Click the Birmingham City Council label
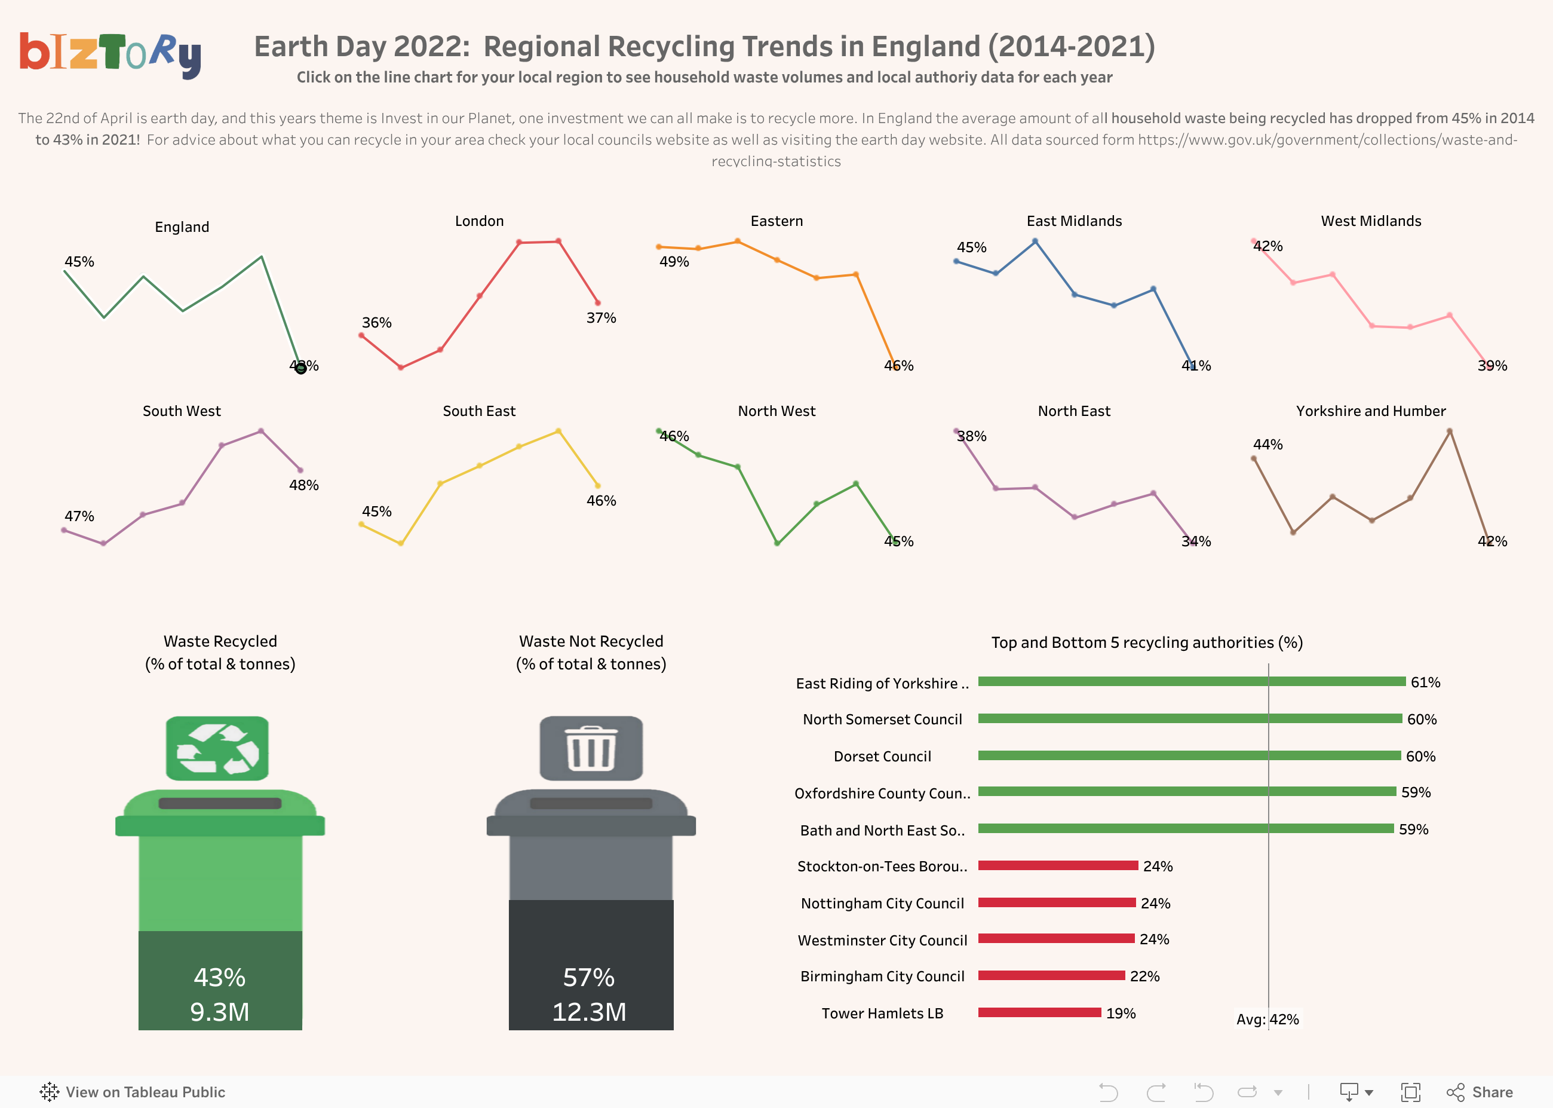Image resolution: width=1553 pixels, height=1108 pixels. point(882,977)
